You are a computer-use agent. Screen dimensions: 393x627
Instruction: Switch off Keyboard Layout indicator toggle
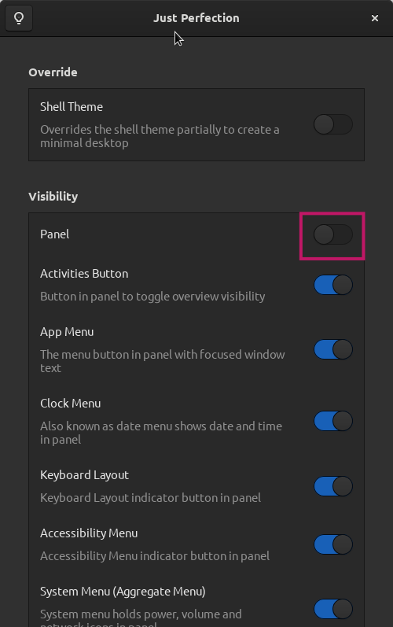[x=333, y=486]
